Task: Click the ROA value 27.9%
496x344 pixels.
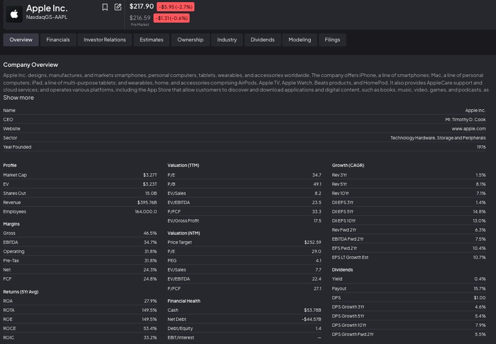Action: 150,301
